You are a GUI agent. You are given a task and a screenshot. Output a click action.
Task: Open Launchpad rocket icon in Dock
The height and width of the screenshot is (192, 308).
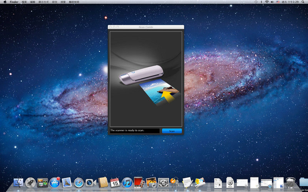[x=30, y=183]
